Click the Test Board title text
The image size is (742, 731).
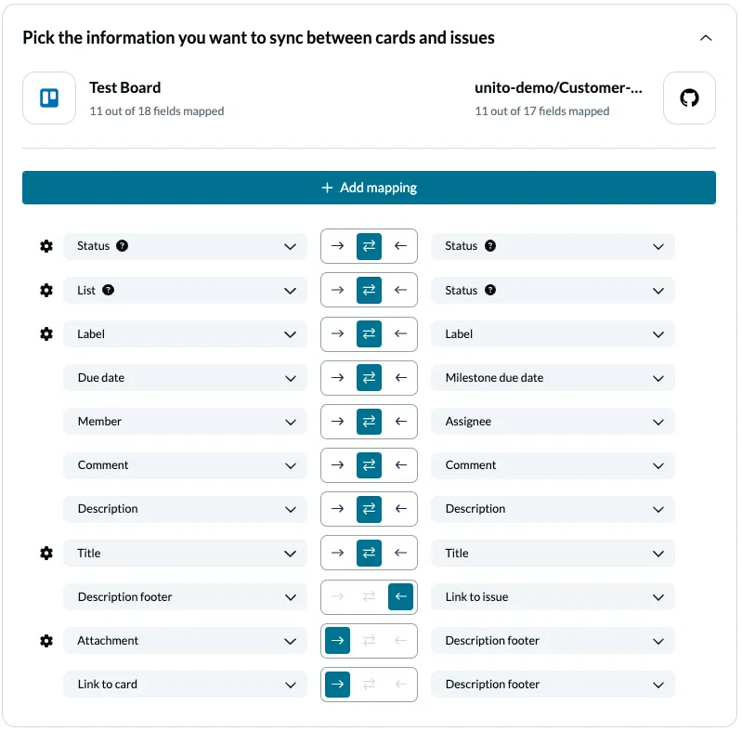coord(124,88)
